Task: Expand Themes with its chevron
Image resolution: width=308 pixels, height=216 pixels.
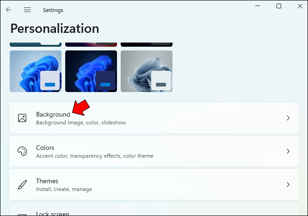Action: tap(288, 185)
